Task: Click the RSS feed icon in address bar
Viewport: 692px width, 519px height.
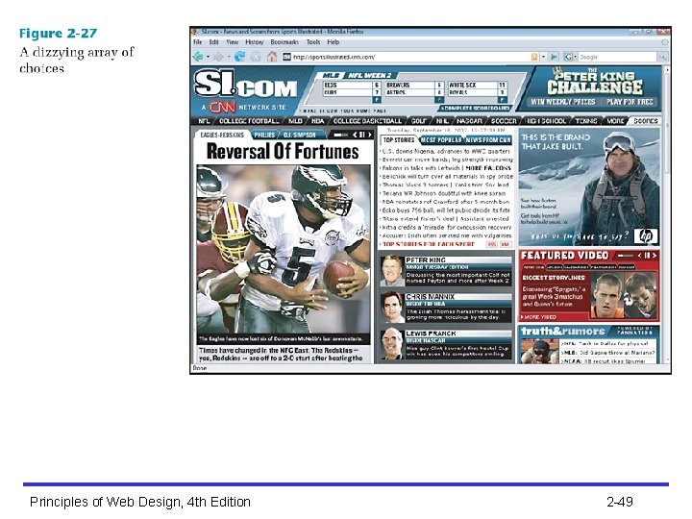Action: coord(534,57)
